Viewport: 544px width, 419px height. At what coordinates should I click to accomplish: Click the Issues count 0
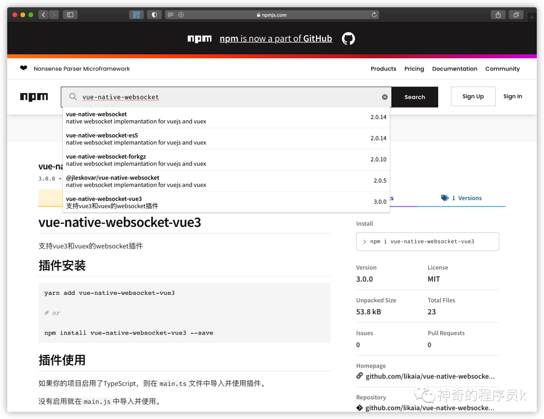pyautogui.click(x=358, y=345)
